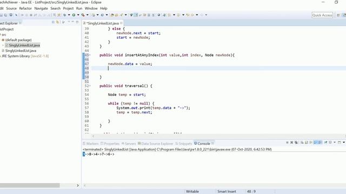The height and width of the screenshot is (194, 346).
Task: Open the Search icon dropdown arrow
Action: click(126, 15)
